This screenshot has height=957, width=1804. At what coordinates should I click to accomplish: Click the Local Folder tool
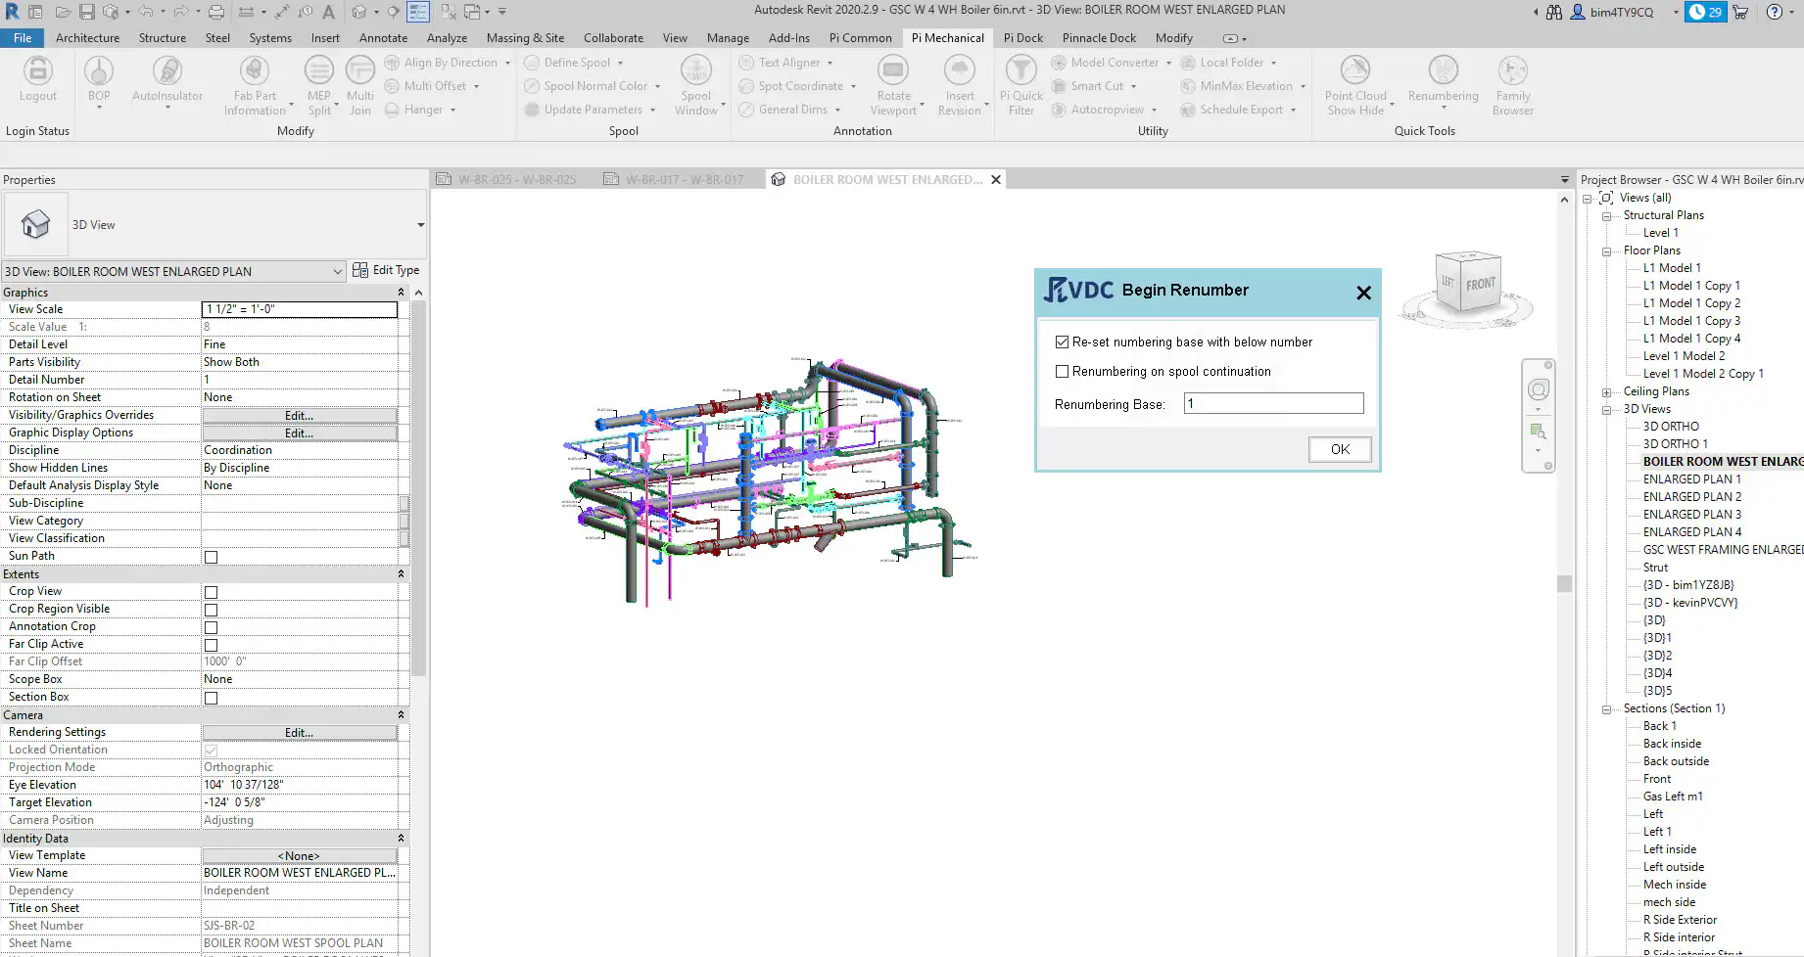coord(1231,63)
